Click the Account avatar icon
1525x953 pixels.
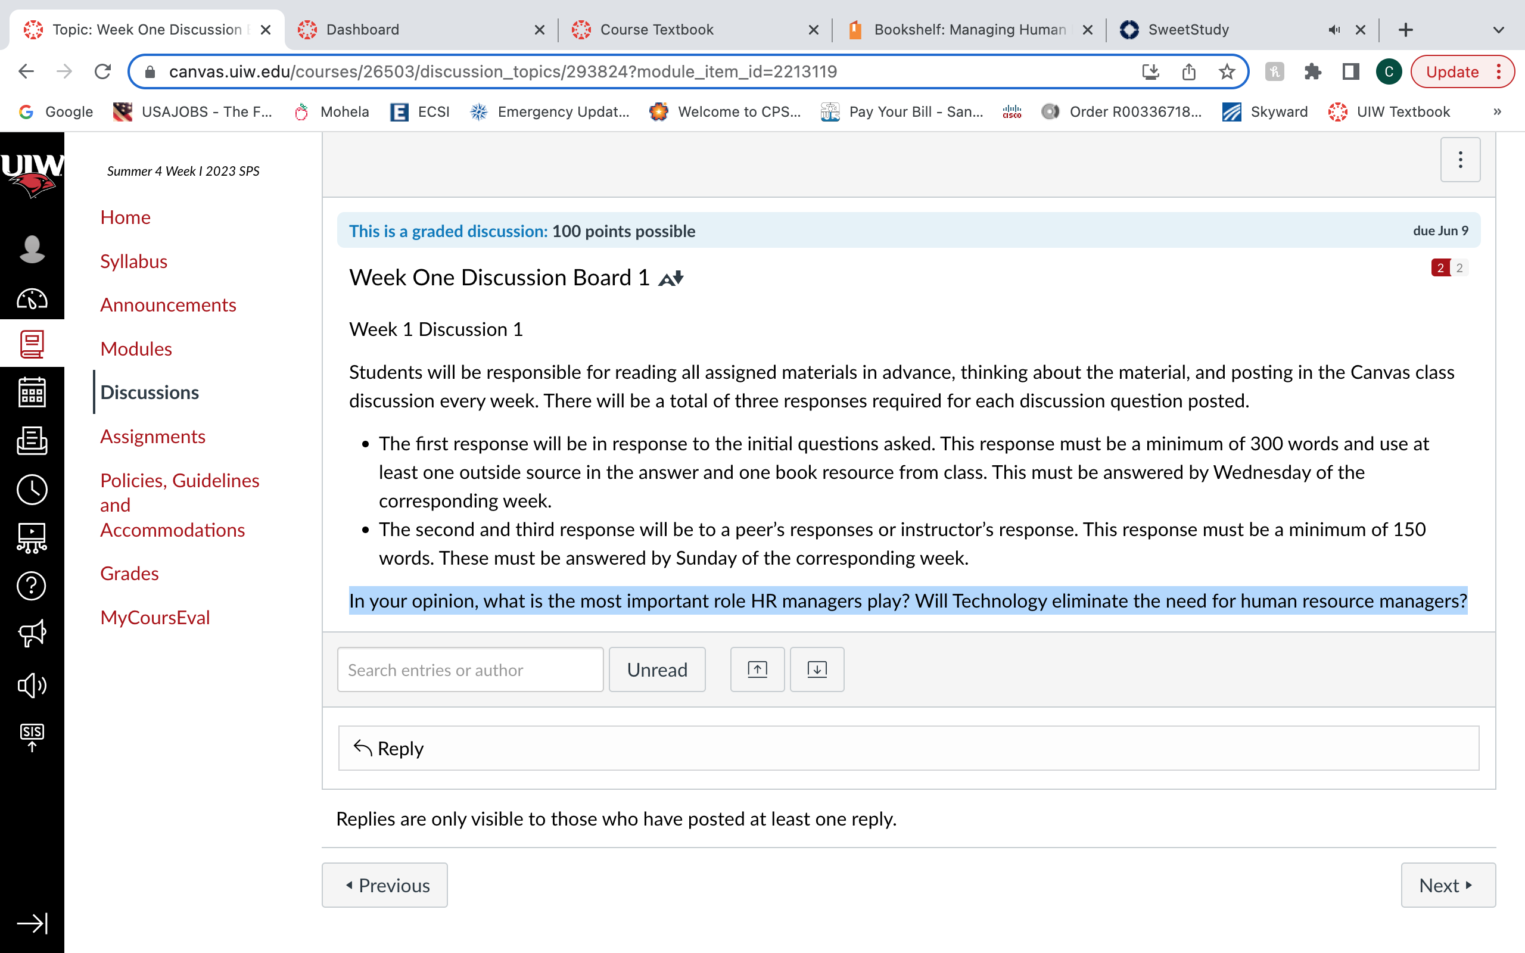click(32, 250)
